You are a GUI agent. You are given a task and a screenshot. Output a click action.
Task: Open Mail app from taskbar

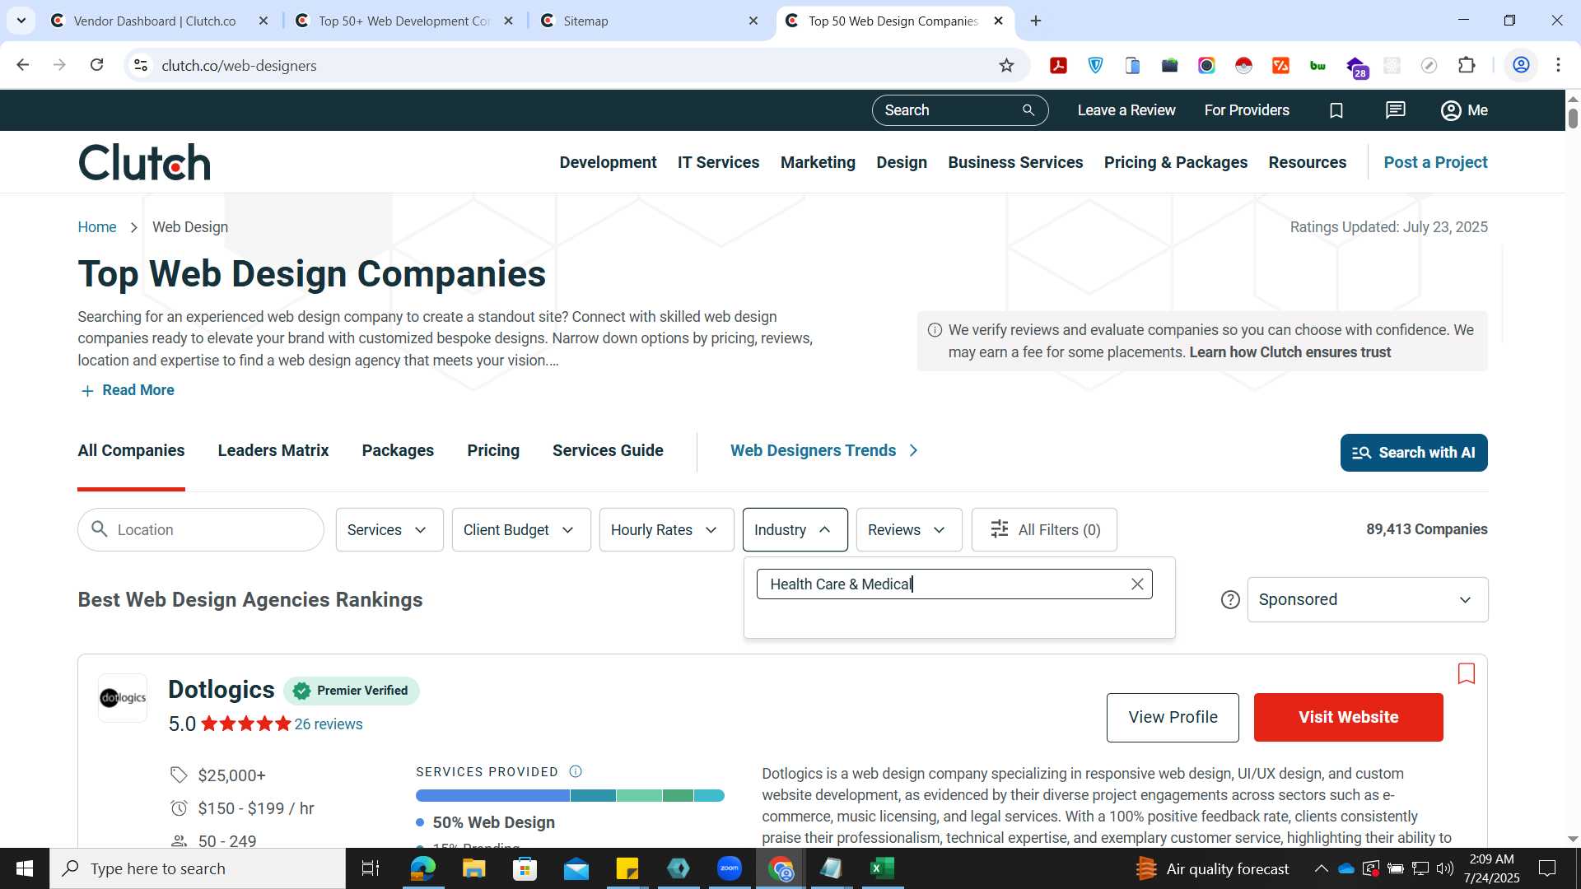(x=576, y=868)
